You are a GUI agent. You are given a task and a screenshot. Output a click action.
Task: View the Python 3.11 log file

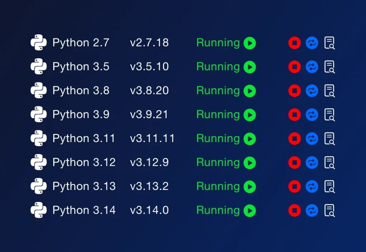pyautogui.click(x=330, y=139)
